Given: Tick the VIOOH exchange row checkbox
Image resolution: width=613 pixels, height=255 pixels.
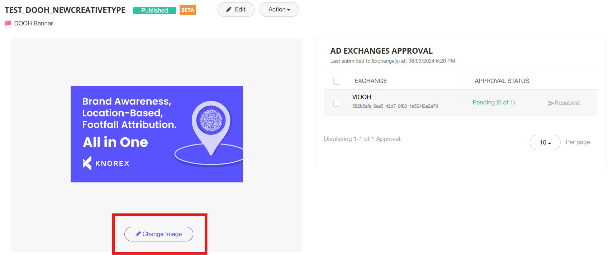Looking at the screenshot, I should 337,103.
